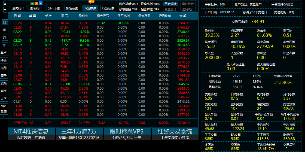Image resolution: width=305 pixels, height=152 pixels.
Task: Click 准确率 value 81.68%
Action: (264, 35)
